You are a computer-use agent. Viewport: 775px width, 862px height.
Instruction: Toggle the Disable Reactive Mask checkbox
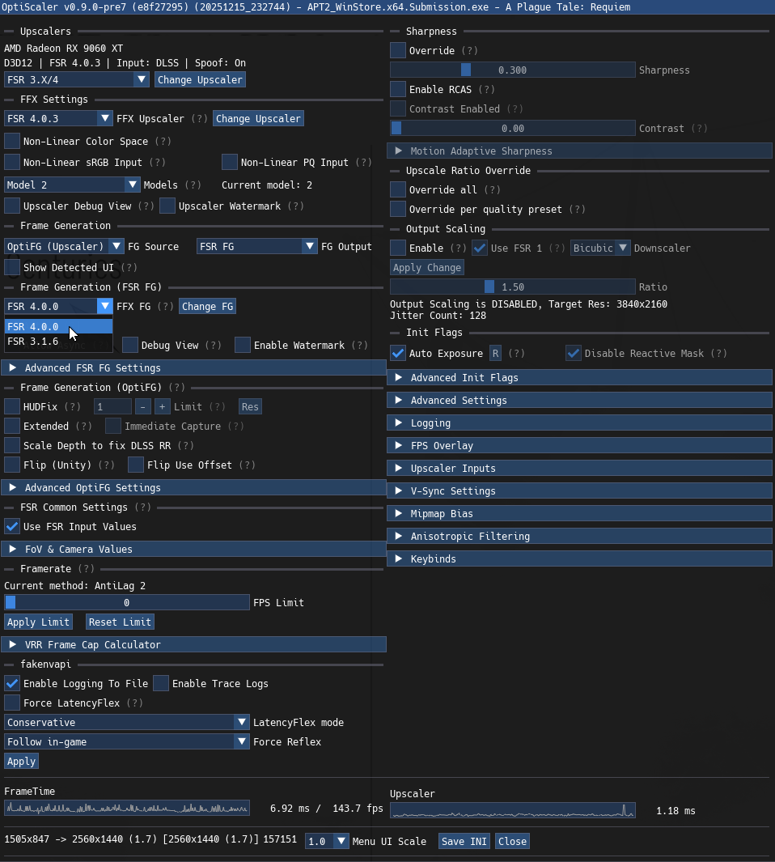coord(574,353)
